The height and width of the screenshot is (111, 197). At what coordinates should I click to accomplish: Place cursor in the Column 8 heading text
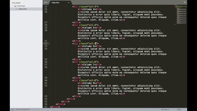point(89,83)
